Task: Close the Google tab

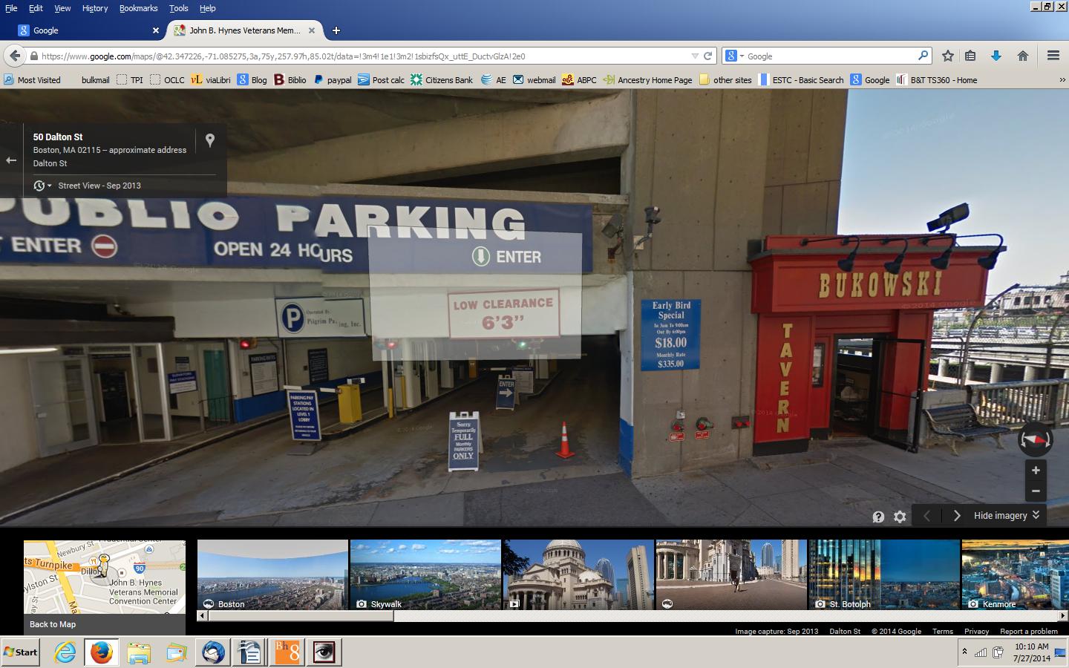Action: pyautogui.click(x=156, y=30)
